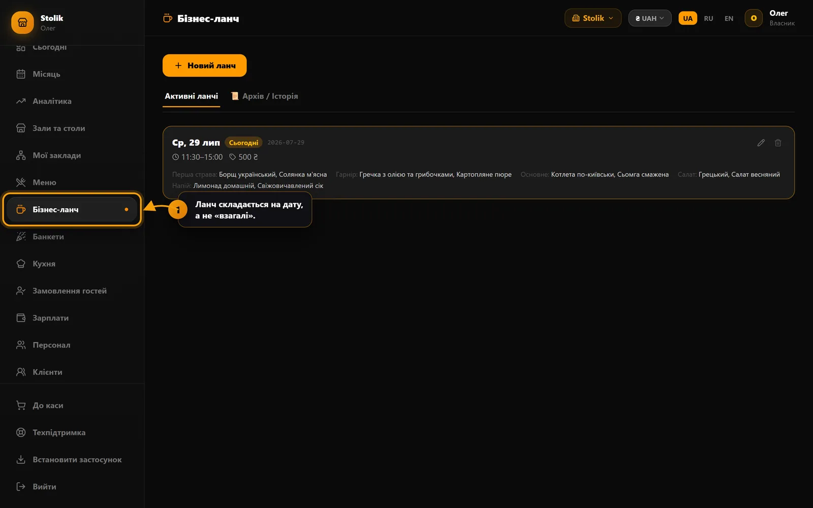Edit the lunch with the pencil icon
Screen dimensions: 813x508
pos(761,143)
